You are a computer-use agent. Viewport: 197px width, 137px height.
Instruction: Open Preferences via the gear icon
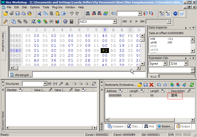(65, 22)
